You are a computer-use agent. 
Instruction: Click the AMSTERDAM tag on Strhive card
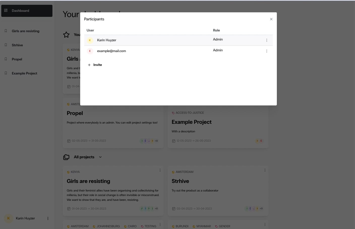183,172
